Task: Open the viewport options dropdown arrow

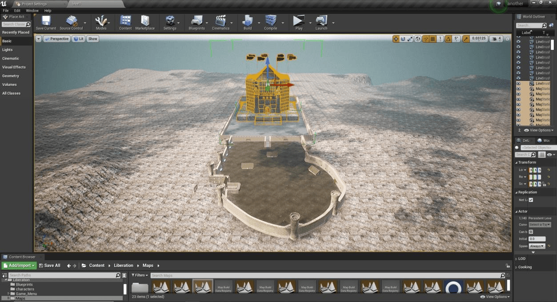Action: tap(38, 39)
